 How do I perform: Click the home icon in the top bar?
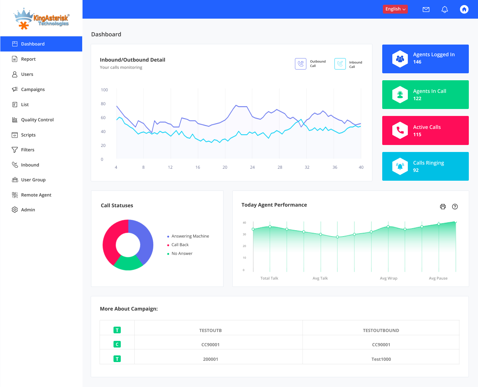[x=464, y=9]
